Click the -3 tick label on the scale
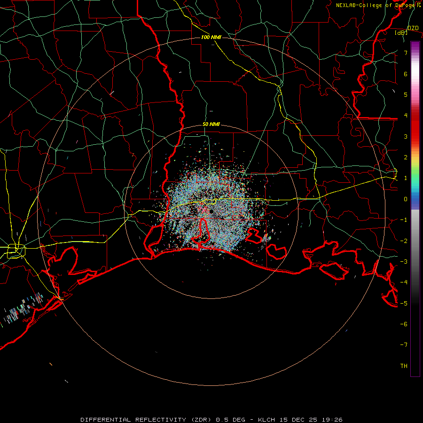423x423 pixels. click(x=404, y=262)
